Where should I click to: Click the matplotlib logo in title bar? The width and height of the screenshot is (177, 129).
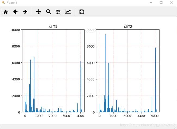(x=4, y=2)
